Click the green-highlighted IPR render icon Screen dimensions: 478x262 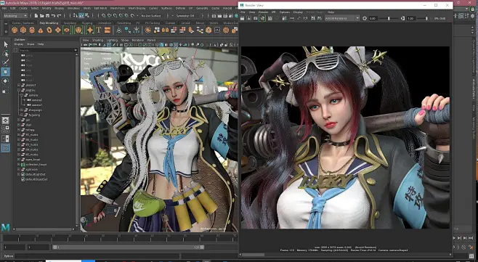(x=262, y=18)
